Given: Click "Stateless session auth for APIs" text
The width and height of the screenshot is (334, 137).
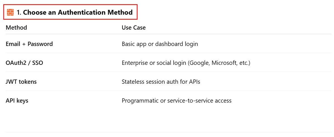Looking at the screenshot, I should [x=161, y=82].
